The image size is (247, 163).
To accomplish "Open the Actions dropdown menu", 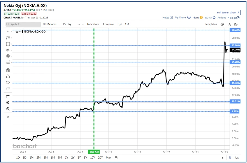I will [223, 18].
